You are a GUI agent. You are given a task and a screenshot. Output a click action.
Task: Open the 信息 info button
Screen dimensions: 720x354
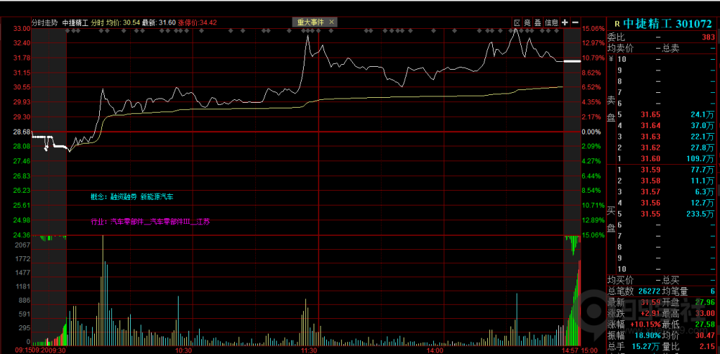coord(552,23)
